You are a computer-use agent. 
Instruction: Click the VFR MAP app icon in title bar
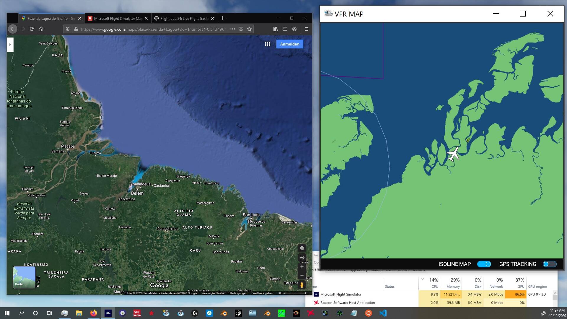coord(328,14)
